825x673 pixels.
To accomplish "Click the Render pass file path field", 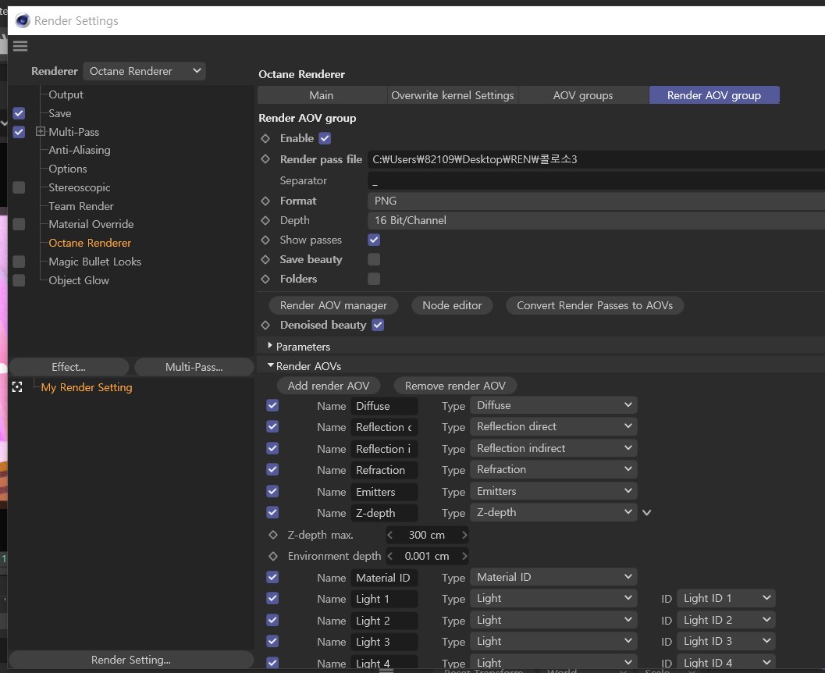I will (596, 159).
